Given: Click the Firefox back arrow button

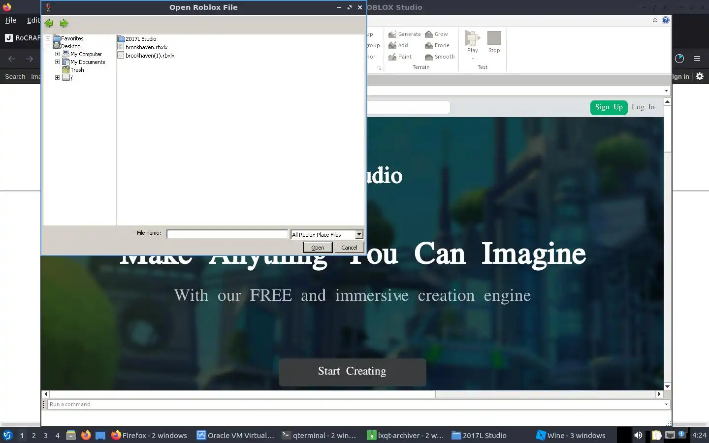Looking at the screenshot, I should (12, 59).
